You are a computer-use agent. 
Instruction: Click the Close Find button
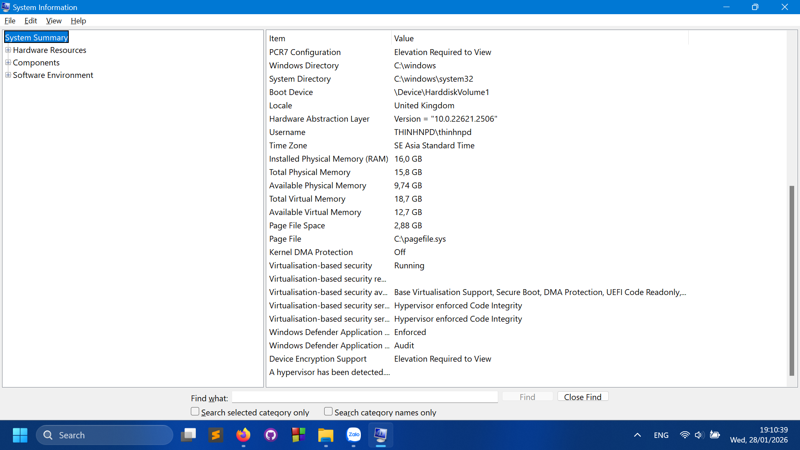(582, 397)
